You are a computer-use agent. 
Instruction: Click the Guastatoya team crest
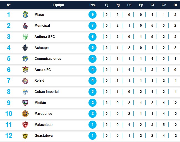(25, 136)
